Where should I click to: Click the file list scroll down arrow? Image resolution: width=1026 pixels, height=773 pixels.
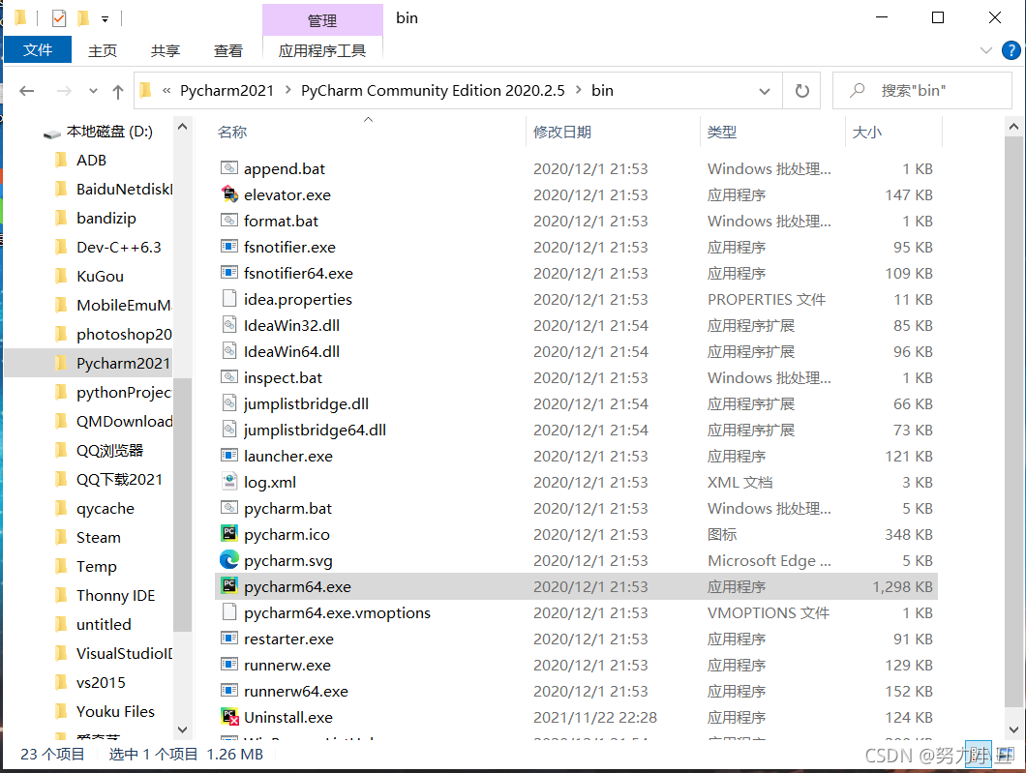pyautogui.click(x=1012, y=729)
